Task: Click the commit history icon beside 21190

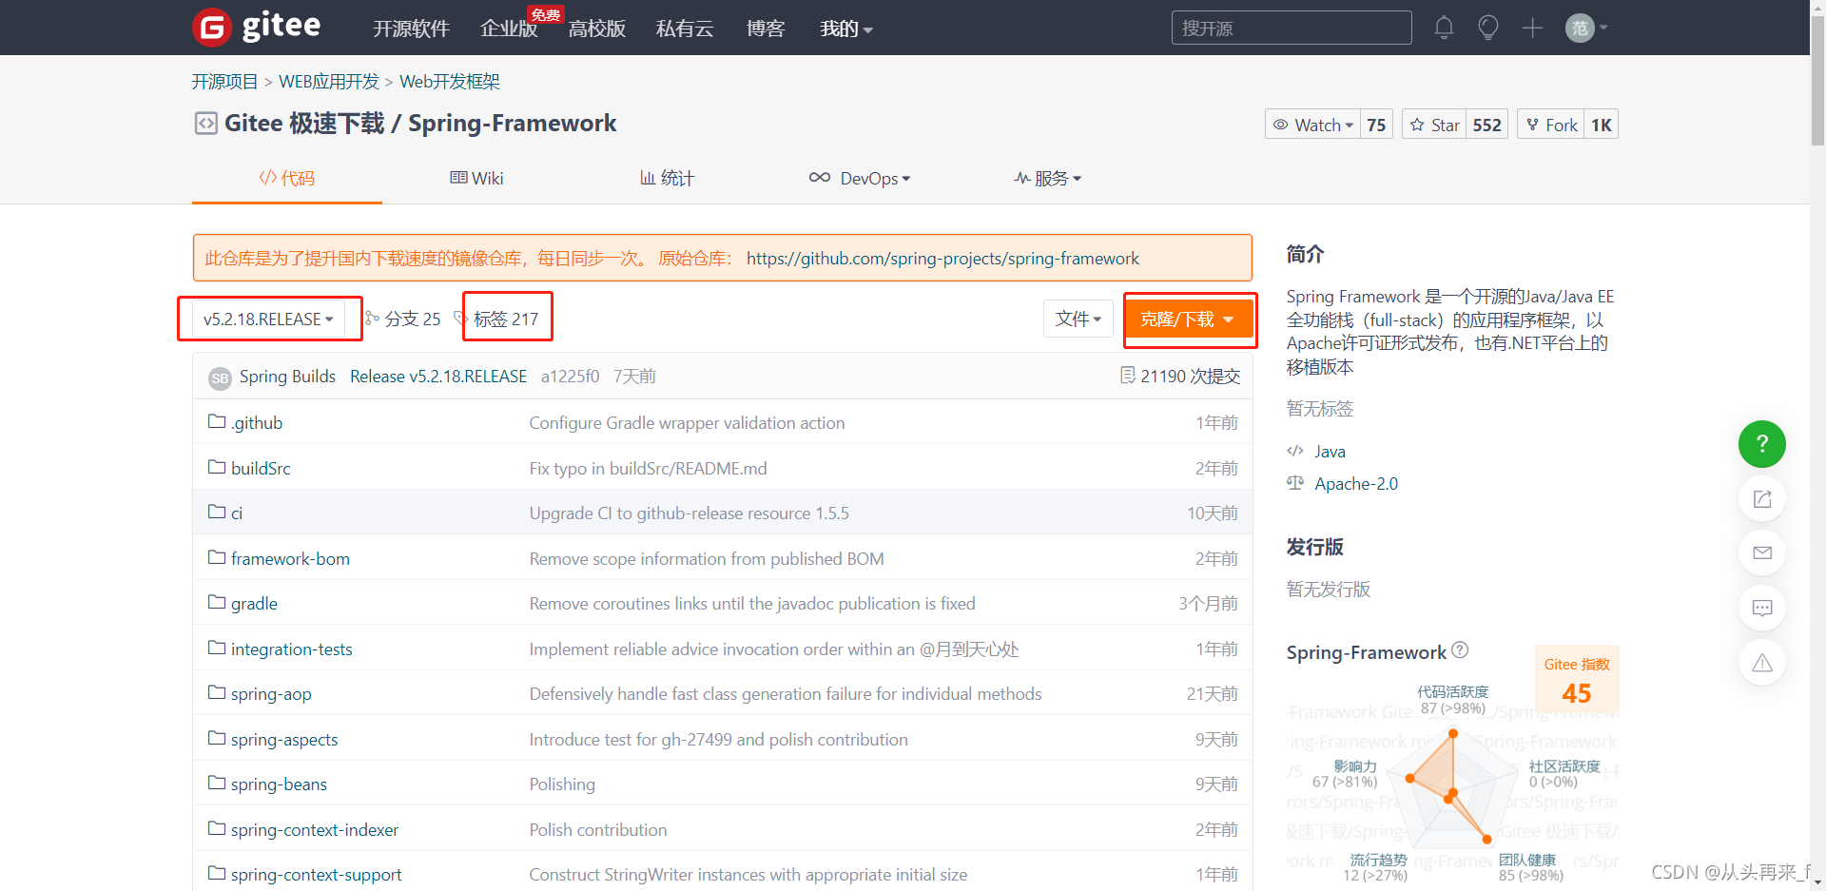Action: click(1128, 376)
